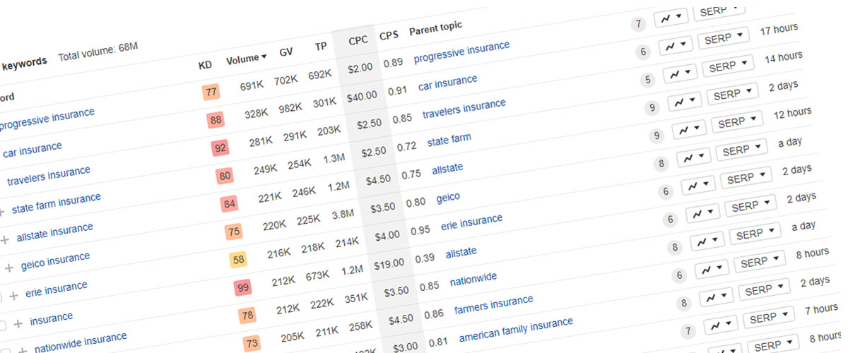Click SERP features count 5 in the 14 hours row

tap(647, 80)
